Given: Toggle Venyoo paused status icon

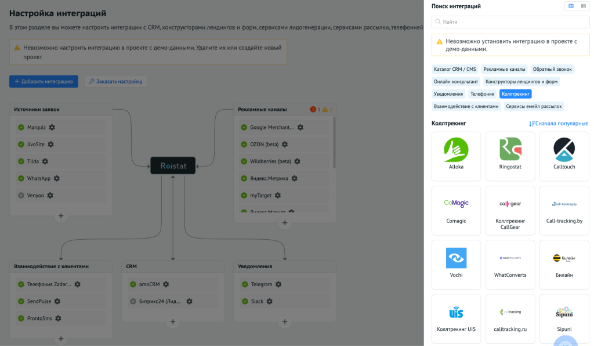Looking at the screenshot, I should pos(21,196).
